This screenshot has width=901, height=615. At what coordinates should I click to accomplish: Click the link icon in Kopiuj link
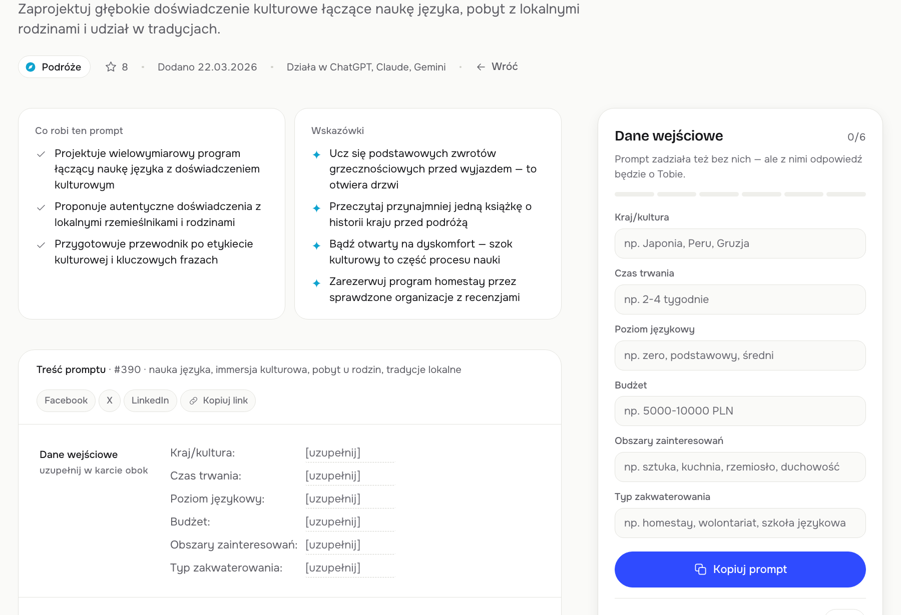coord(193,401)
